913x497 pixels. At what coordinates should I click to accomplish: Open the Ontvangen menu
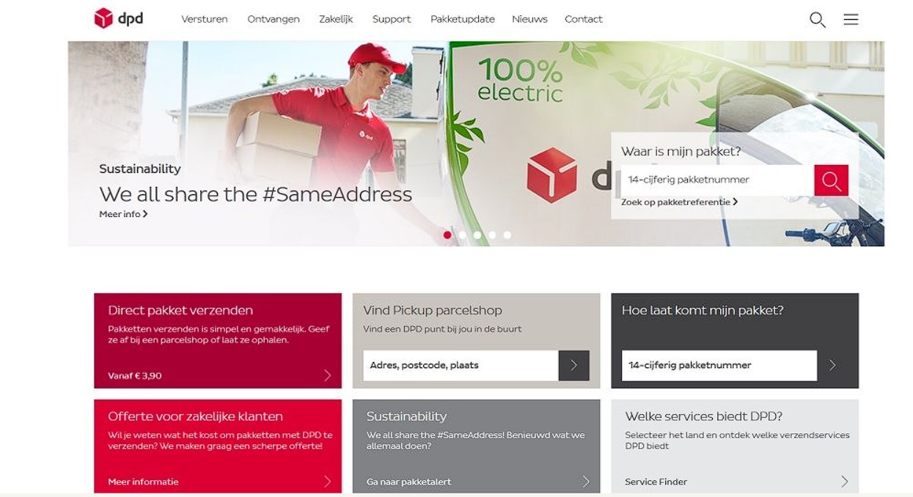(274, 19)
